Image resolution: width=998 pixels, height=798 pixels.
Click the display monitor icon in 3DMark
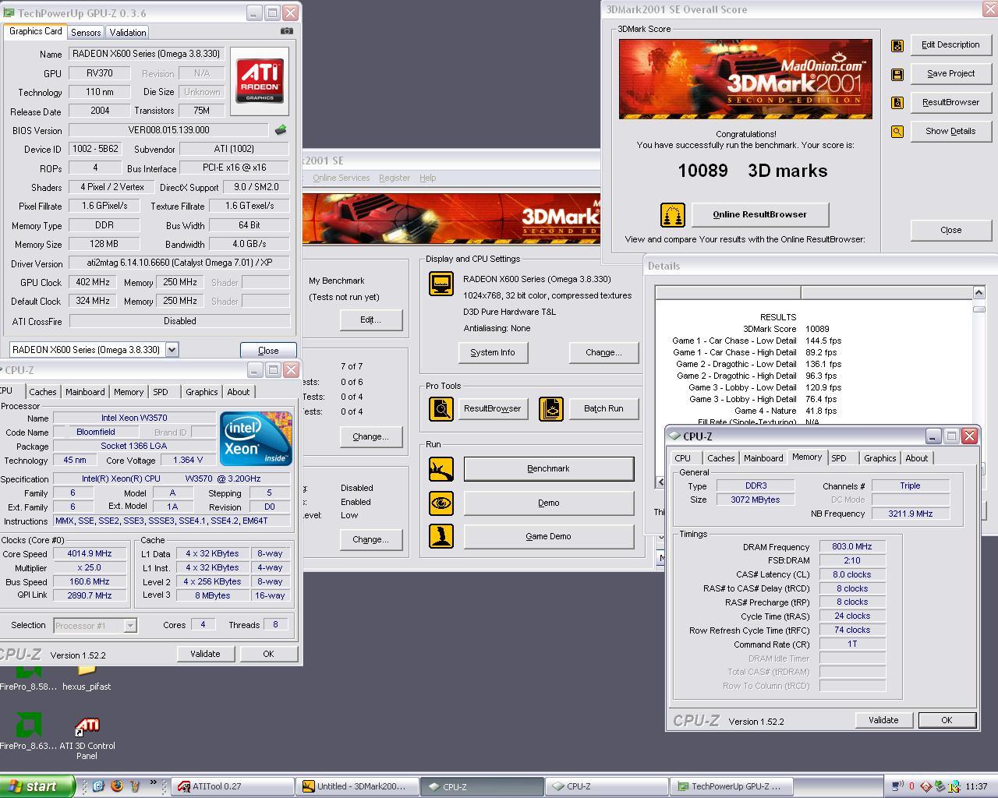tap(441, 284)
